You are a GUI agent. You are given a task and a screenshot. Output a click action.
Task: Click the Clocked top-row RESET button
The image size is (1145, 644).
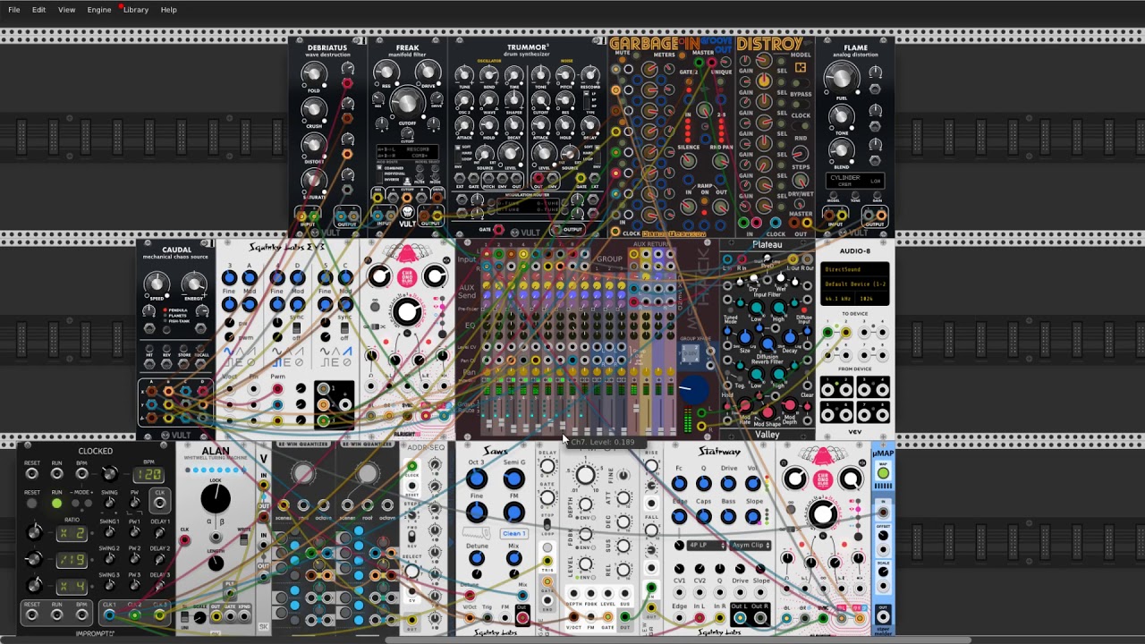(x=31, y=473)
